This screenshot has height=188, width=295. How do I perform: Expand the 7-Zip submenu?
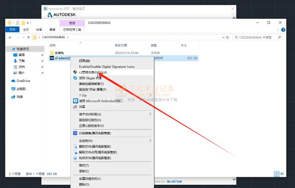[x=112, y=95]
